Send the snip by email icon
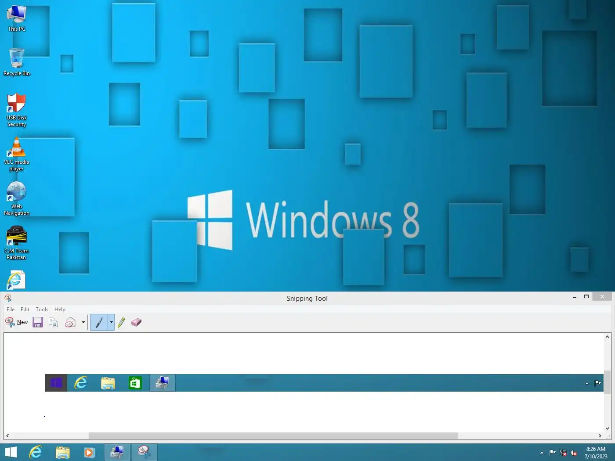 70,322
